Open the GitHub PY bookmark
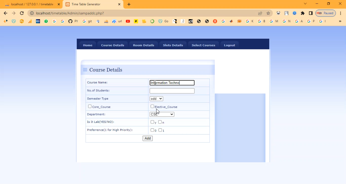 coord(73,21)
